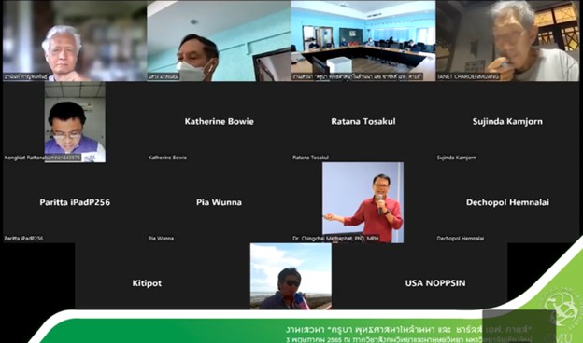Select Kongkiat Rattanakumnerd's video tile
The image size is (583, 343).
coord(75,121)
